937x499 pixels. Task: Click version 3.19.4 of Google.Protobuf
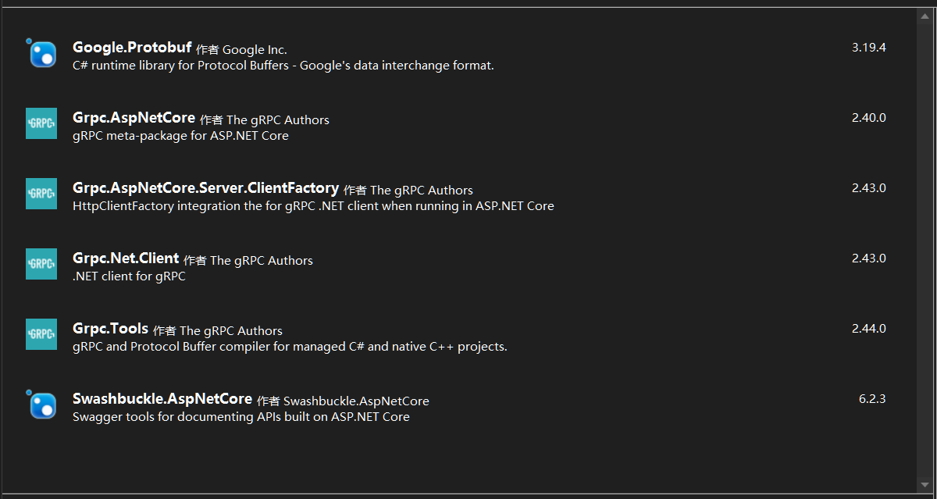click(869, 47)
